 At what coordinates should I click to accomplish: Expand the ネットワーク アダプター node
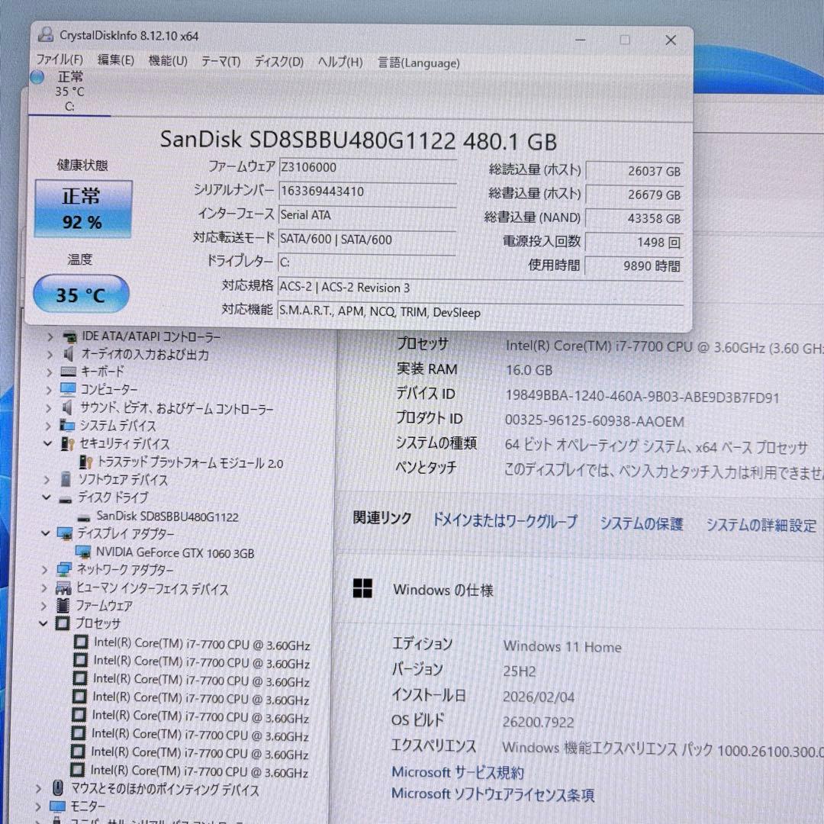click(45, 569)
